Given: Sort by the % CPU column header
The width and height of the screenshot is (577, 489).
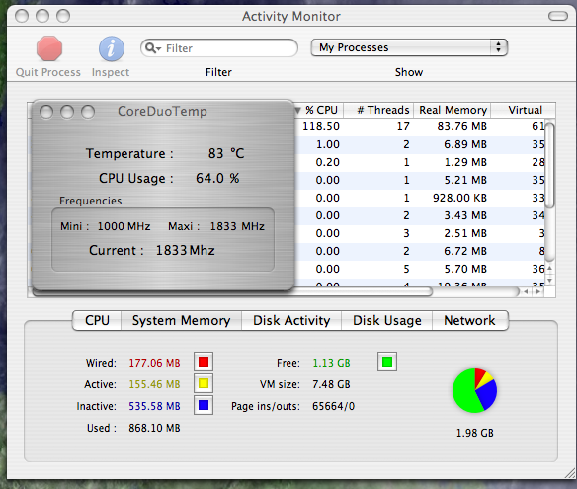Looking at the screenshot, I should pyautogui.click(x=319, y=110).
